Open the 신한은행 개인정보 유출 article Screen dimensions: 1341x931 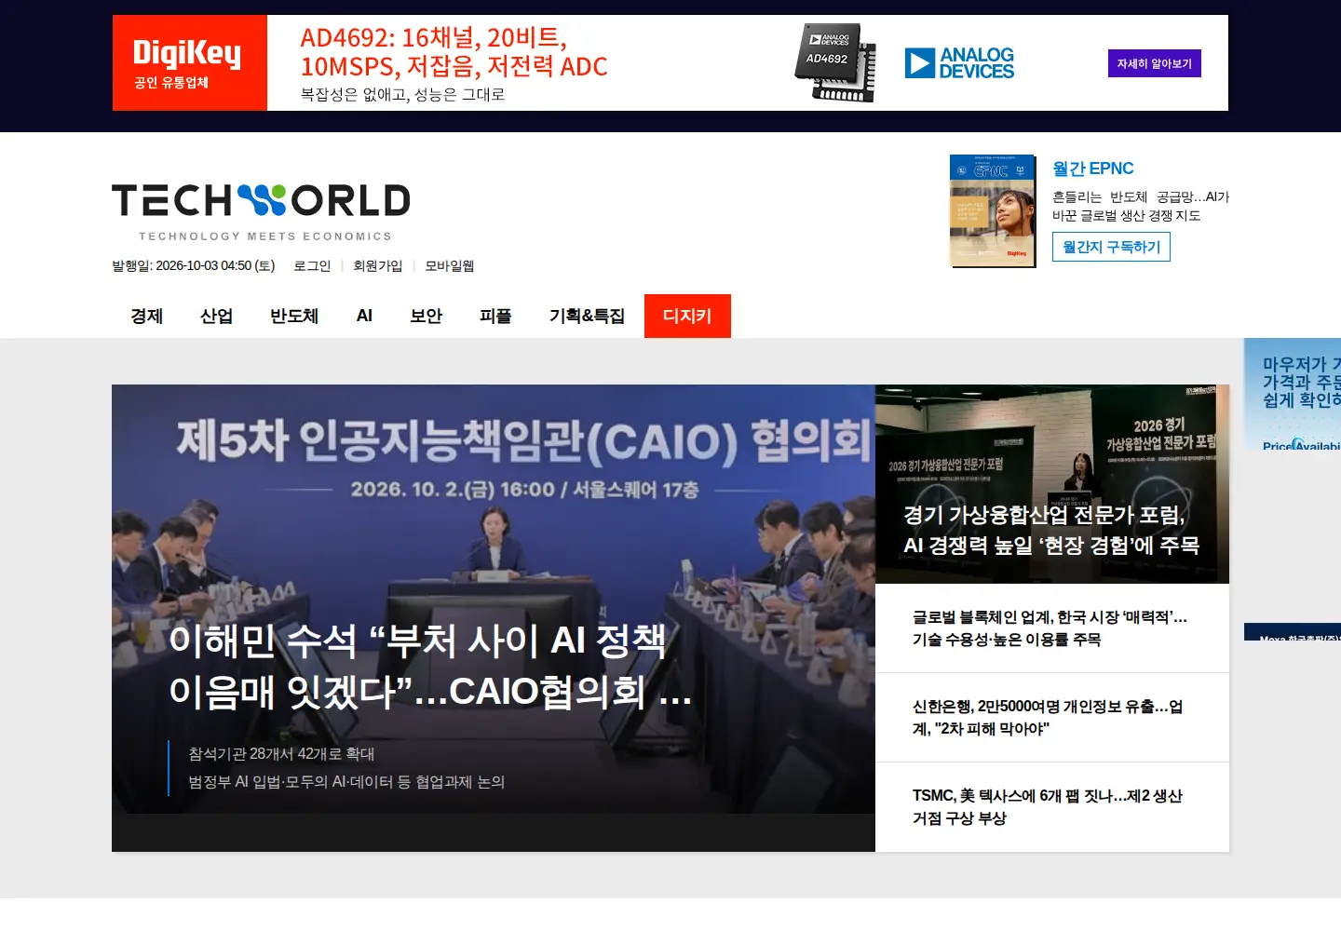[1048, 718]
